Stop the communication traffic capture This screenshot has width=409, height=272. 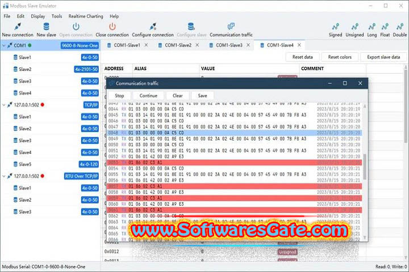[119, 96]
